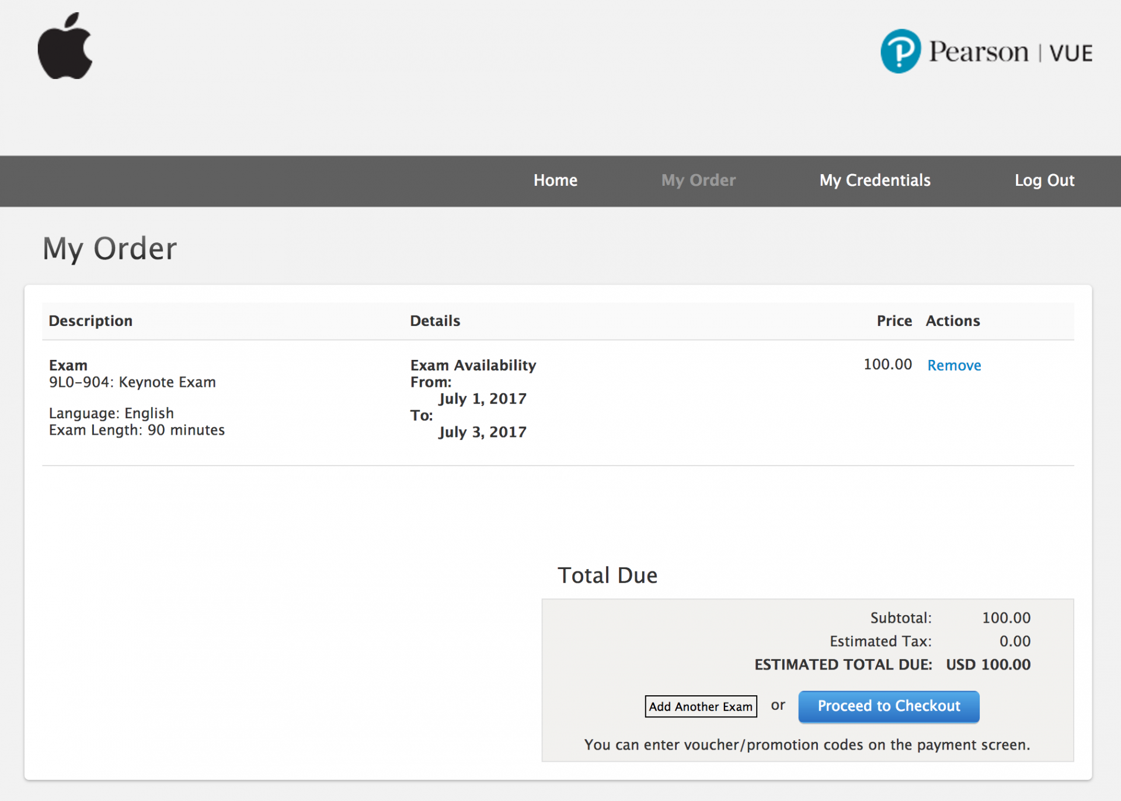Image resolution: width=1121 pixels, height=801 pixels.
Task: Click the USD 100.00 estimated total
Action: [988, 665]
